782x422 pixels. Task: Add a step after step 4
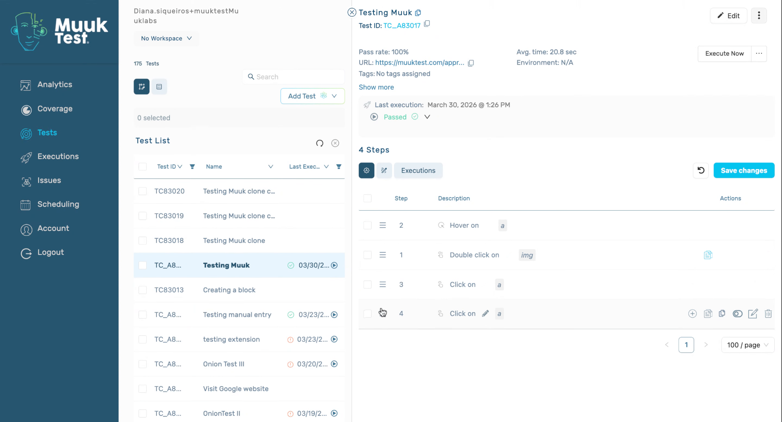click(692, 314)
